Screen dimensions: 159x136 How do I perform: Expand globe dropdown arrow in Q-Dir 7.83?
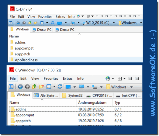point(113,78)
